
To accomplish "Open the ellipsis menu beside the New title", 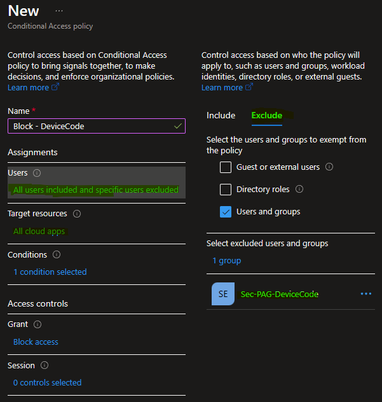I will coord(59,11).
